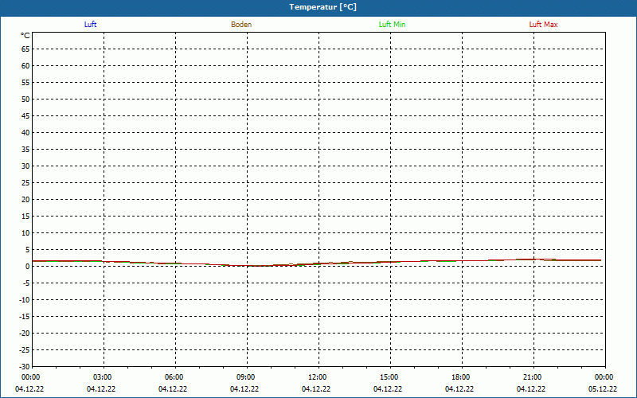637x398 pixels.
Task: Click the y-axis value '15'
Action: (25, 217)
